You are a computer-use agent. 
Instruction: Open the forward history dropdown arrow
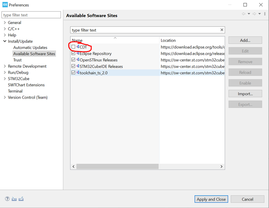pos(260,14)
